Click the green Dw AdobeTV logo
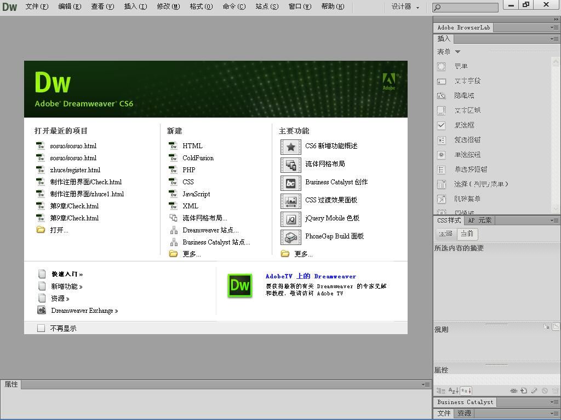Viewport: 561px width, 420px height. click(x=240, y=285)
